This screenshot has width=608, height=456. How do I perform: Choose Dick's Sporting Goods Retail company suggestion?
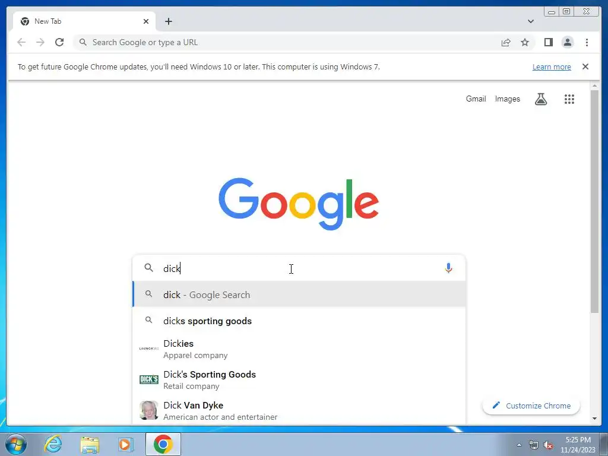tap(299, 379)
